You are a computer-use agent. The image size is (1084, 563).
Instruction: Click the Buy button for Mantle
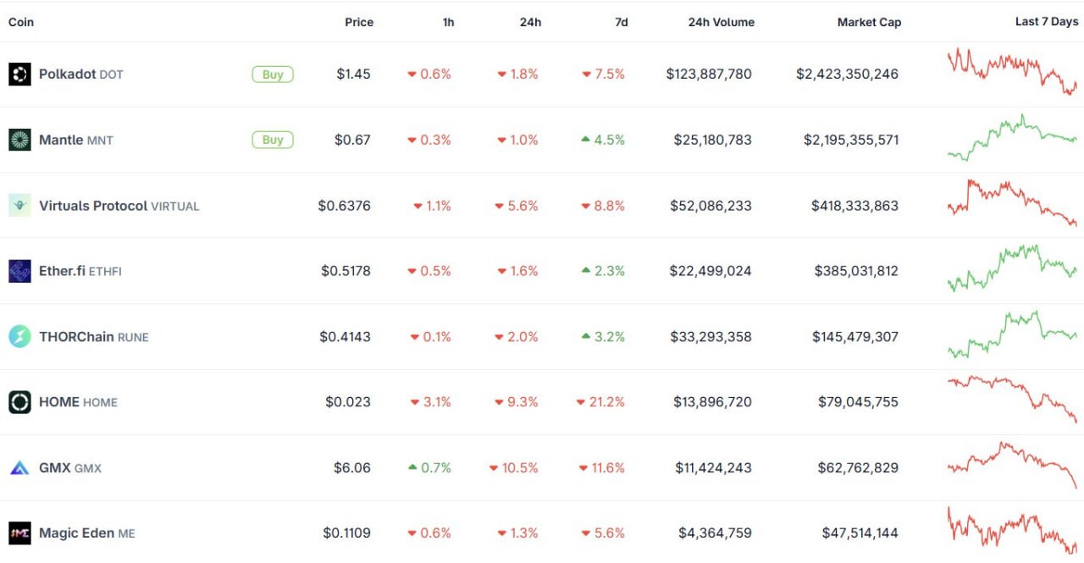[273, 140]
